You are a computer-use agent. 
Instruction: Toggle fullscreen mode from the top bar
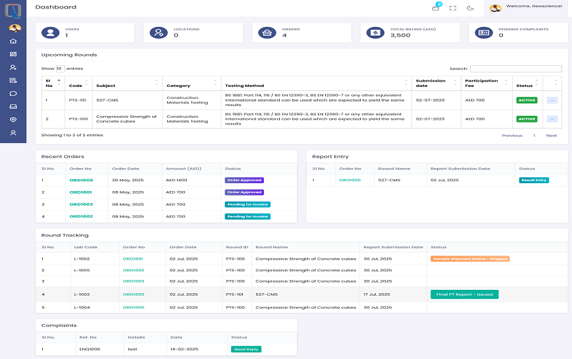453,8
